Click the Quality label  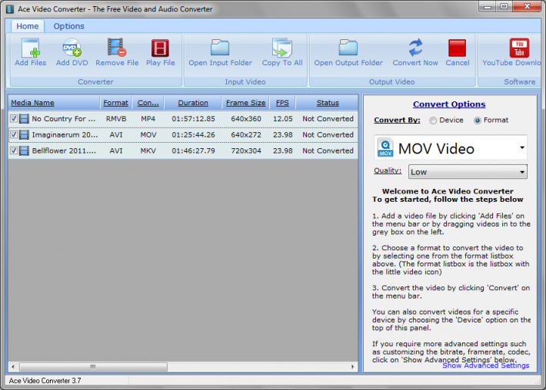[388, 170]
